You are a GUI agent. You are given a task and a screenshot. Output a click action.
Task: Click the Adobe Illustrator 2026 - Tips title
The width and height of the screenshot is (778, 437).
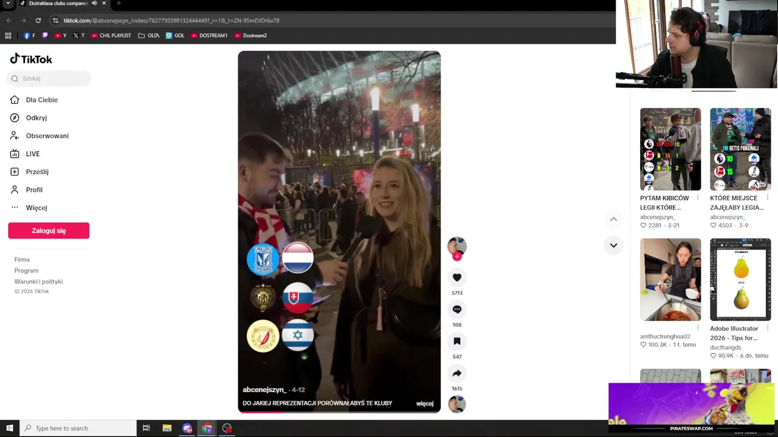(734, 333)
